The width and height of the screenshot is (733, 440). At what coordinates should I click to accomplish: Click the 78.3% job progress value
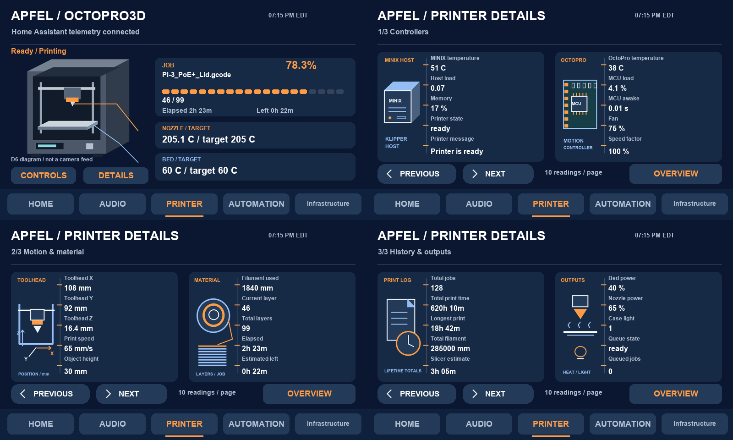(301, 65)
